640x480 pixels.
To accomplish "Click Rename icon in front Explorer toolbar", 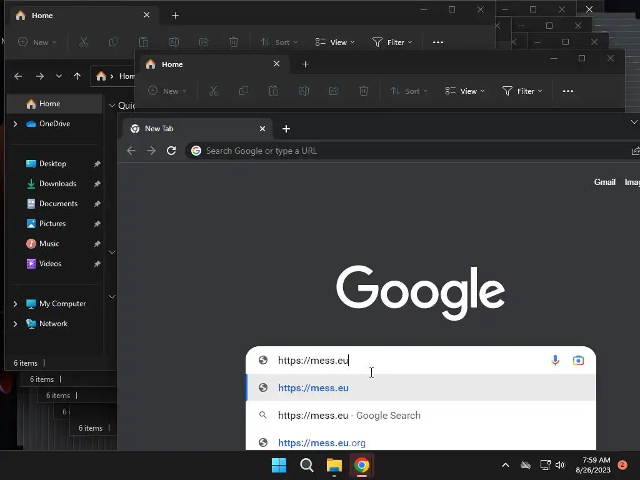I will (x=304, y=91).
